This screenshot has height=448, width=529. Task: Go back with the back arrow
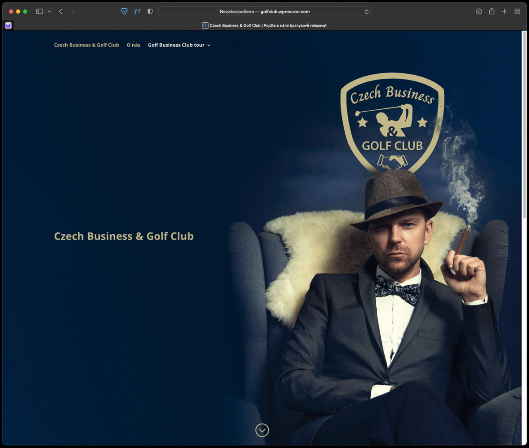coord(61,12)
